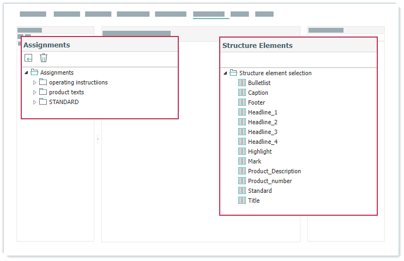This screenshot has height=261, width=404.
Task: Click the Highlight element icon
Action: pos(242,151)
